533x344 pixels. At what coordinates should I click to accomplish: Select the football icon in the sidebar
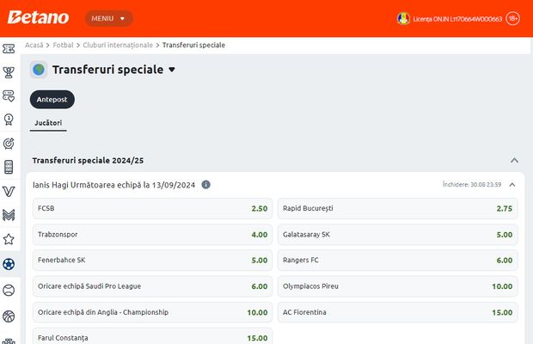tap(9, 264)
